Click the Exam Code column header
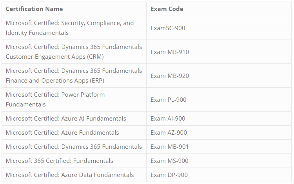This screenshot has width=294, height=184. (167, 9)
